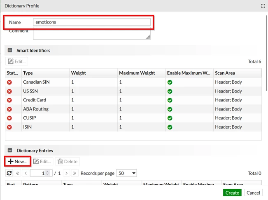Click Delete button under Dictionary Entries

click(x=68, y=161)
